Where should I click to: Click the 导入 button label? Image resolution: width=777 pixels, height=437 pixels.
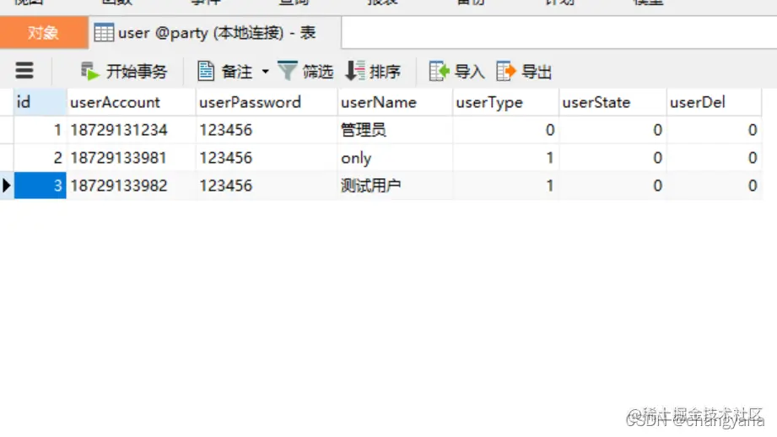coord(469,72)
